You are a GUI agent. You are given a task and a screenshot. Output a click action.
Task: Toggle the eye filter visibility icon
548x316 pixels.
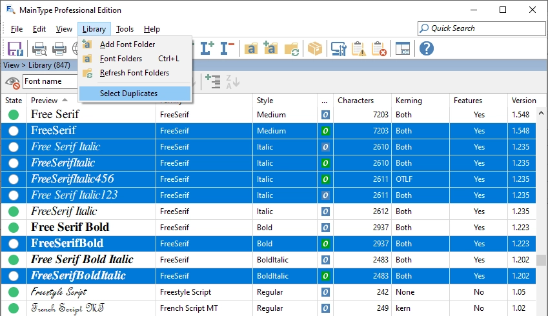[x=12, y=82]
